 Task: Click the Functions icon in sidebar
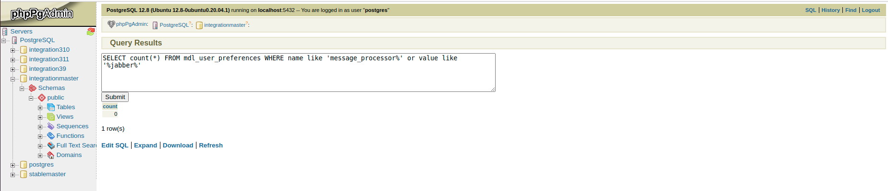(x=51, y=136)
